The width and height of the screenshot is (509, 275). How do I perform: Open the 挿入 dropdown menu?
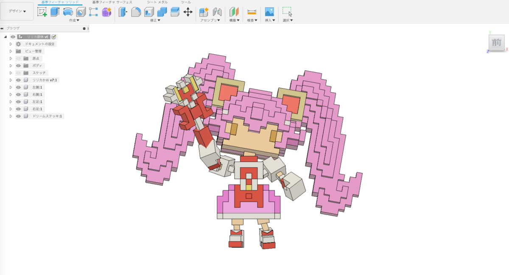270,20
